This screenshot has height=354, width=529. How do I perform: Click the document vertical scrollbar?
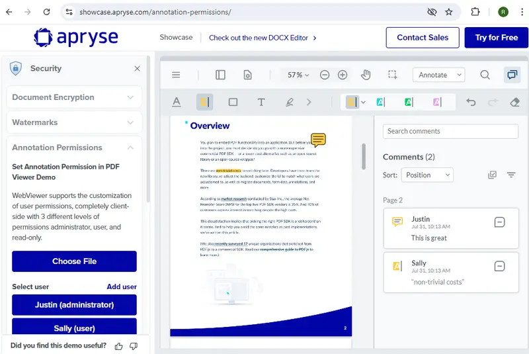coord(364,157)
